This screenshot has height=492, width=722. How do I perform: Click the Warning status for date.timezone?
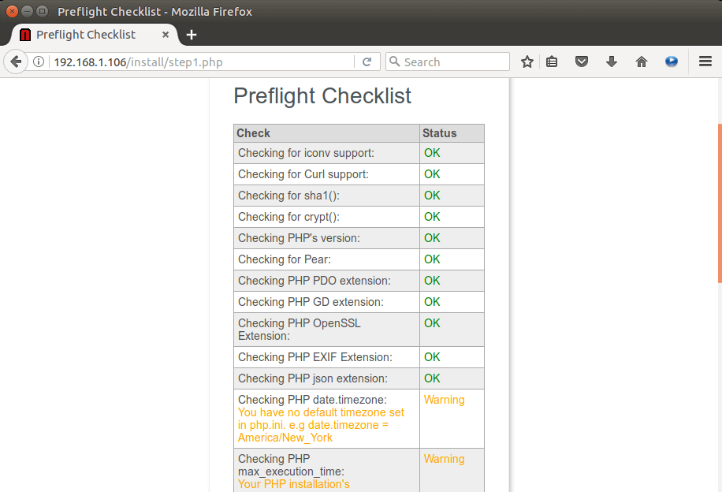[x=445, y=400]
